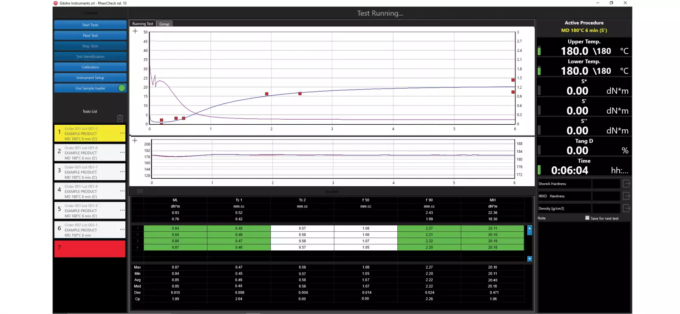Viewport: 680px width, 314px height.
Task: Switch to the Group tab
Action: [x=164, y=24]
